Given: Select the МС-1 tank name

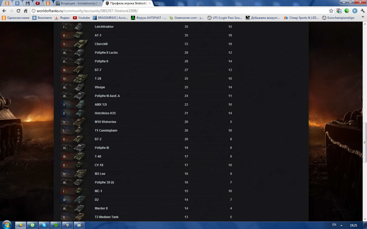Looking at the screenshot, I should coord(98,191).
